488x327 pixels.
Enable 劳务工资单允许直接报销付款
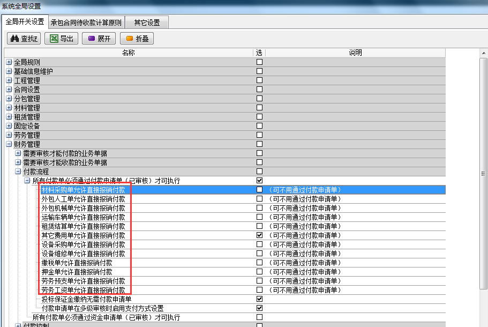pyautogui.click(x=259, y=289)
